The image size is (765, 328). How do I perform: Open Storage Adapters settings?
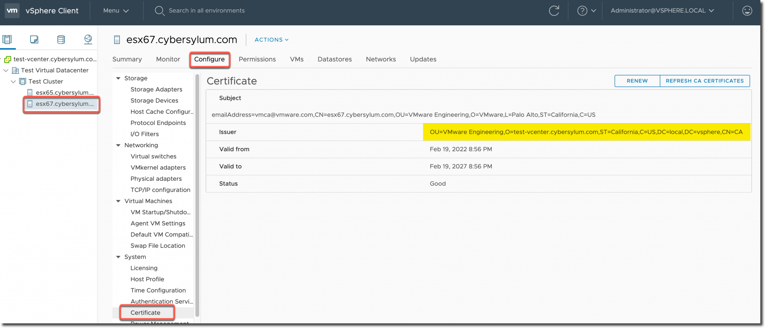click(x=157, y=89)
